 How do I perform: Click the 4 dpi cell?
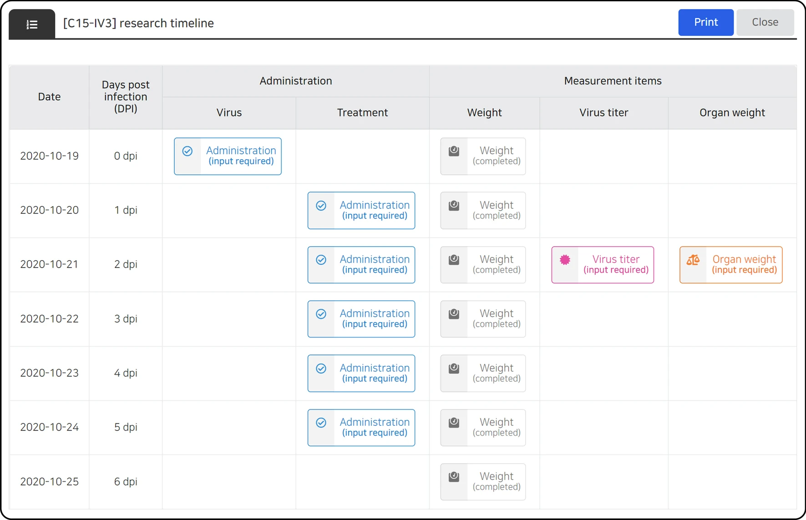pos(126,373)
